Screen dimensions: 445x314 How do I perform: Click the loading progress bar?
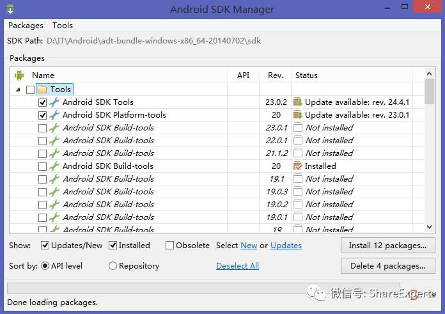(203, 288)
